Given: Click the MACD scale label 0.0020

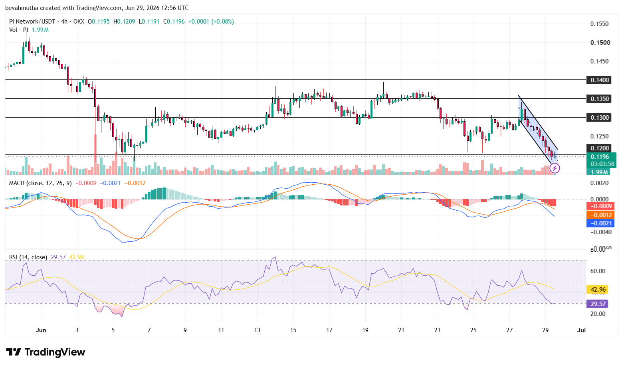Looking at the screenshot, I should coord(600,183).
